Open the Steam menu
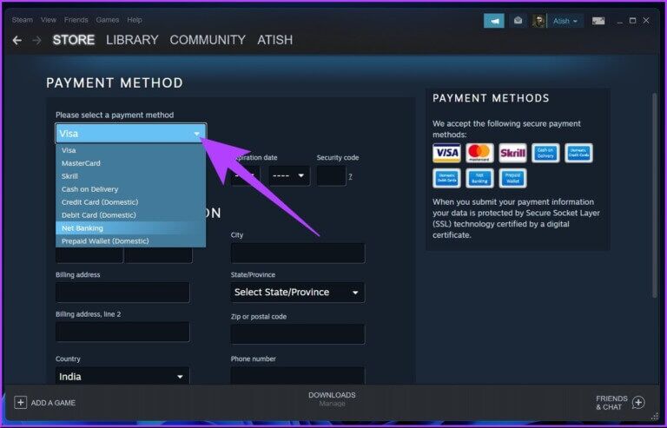The width and height of the screenshot is (667, 428). coord(22,20)
